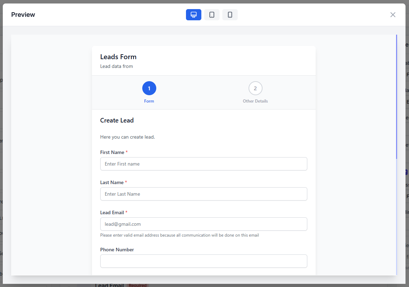This screenshot has height=287, width=409.
Task: Click the "Last Name" field label
Action: (x=112, y=182)
